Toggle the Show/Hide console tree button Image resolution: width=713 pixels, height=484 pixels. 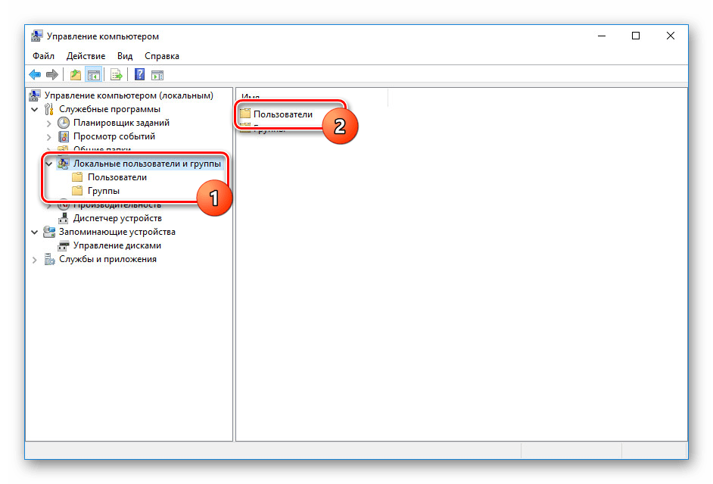tap(94, 74)
